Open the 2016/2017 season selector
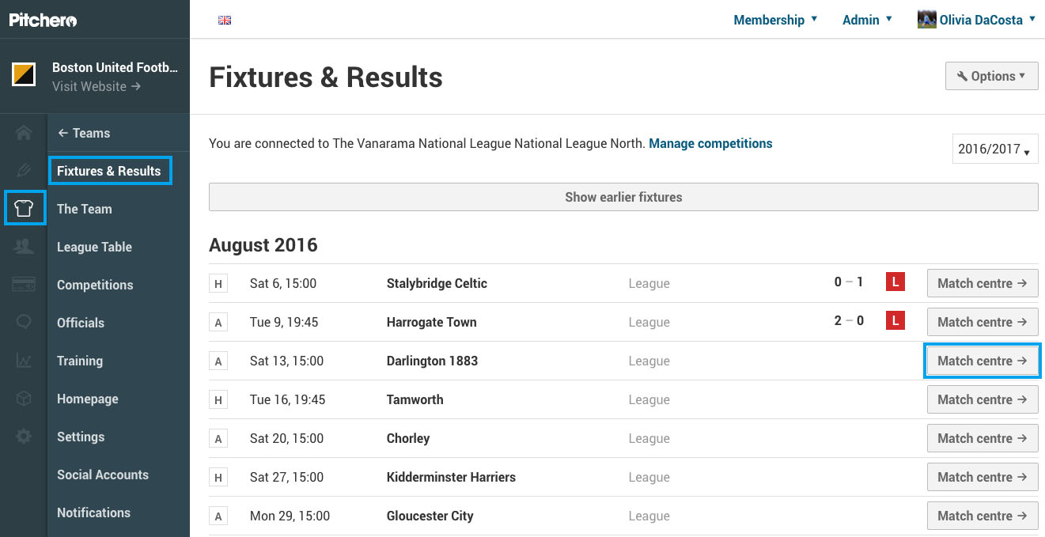Viewport: 1045px width, 537px height. pyautogui.click(x=995, y=149)
